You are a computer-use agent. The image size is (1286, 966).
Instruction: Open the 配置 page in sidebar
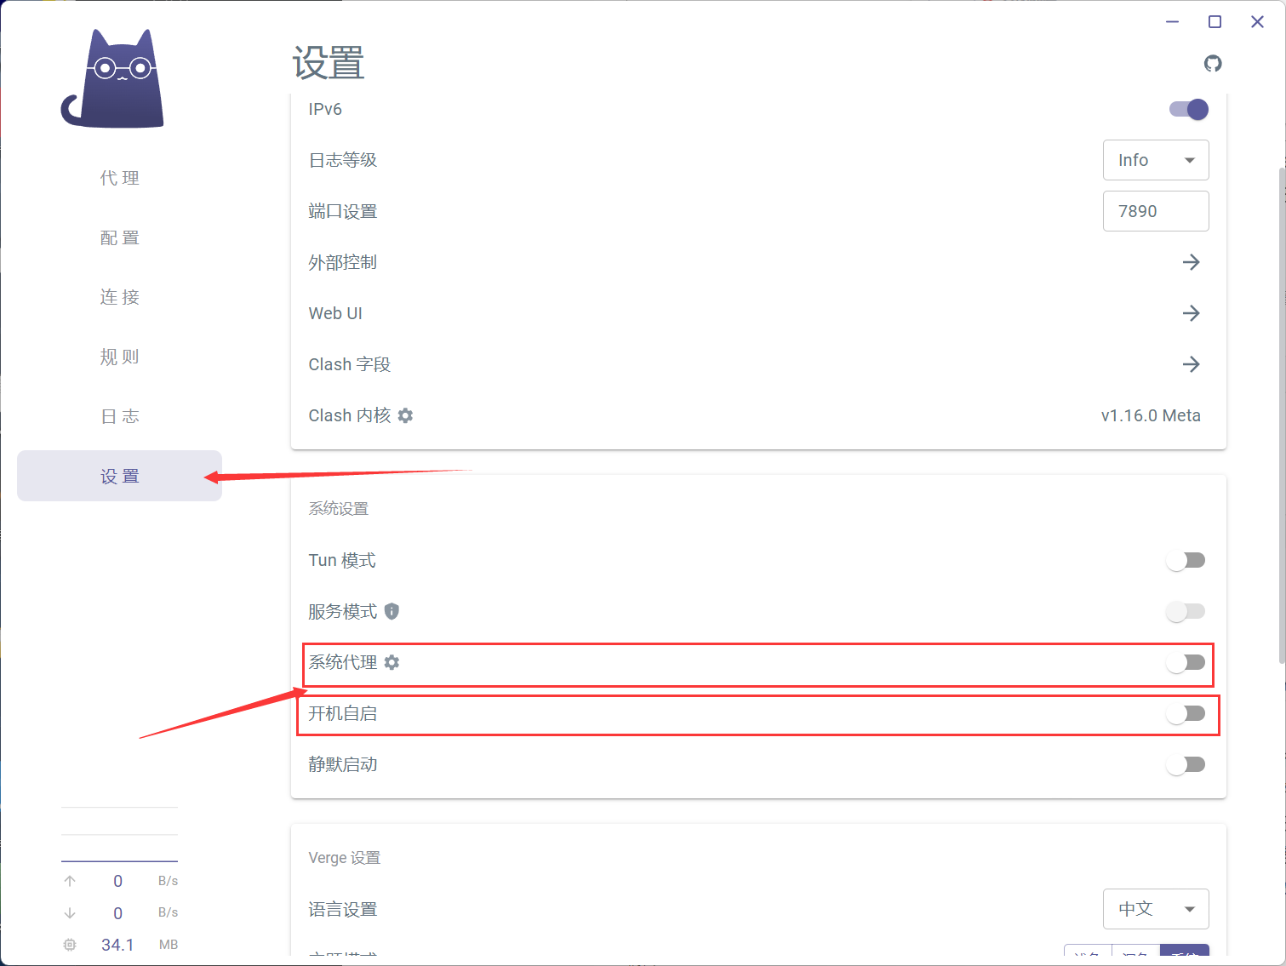pos(119,237)
